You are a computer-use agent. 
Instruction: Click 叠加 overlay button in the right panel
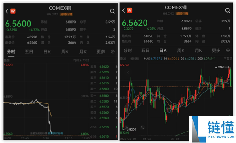[x=123, y=59]
